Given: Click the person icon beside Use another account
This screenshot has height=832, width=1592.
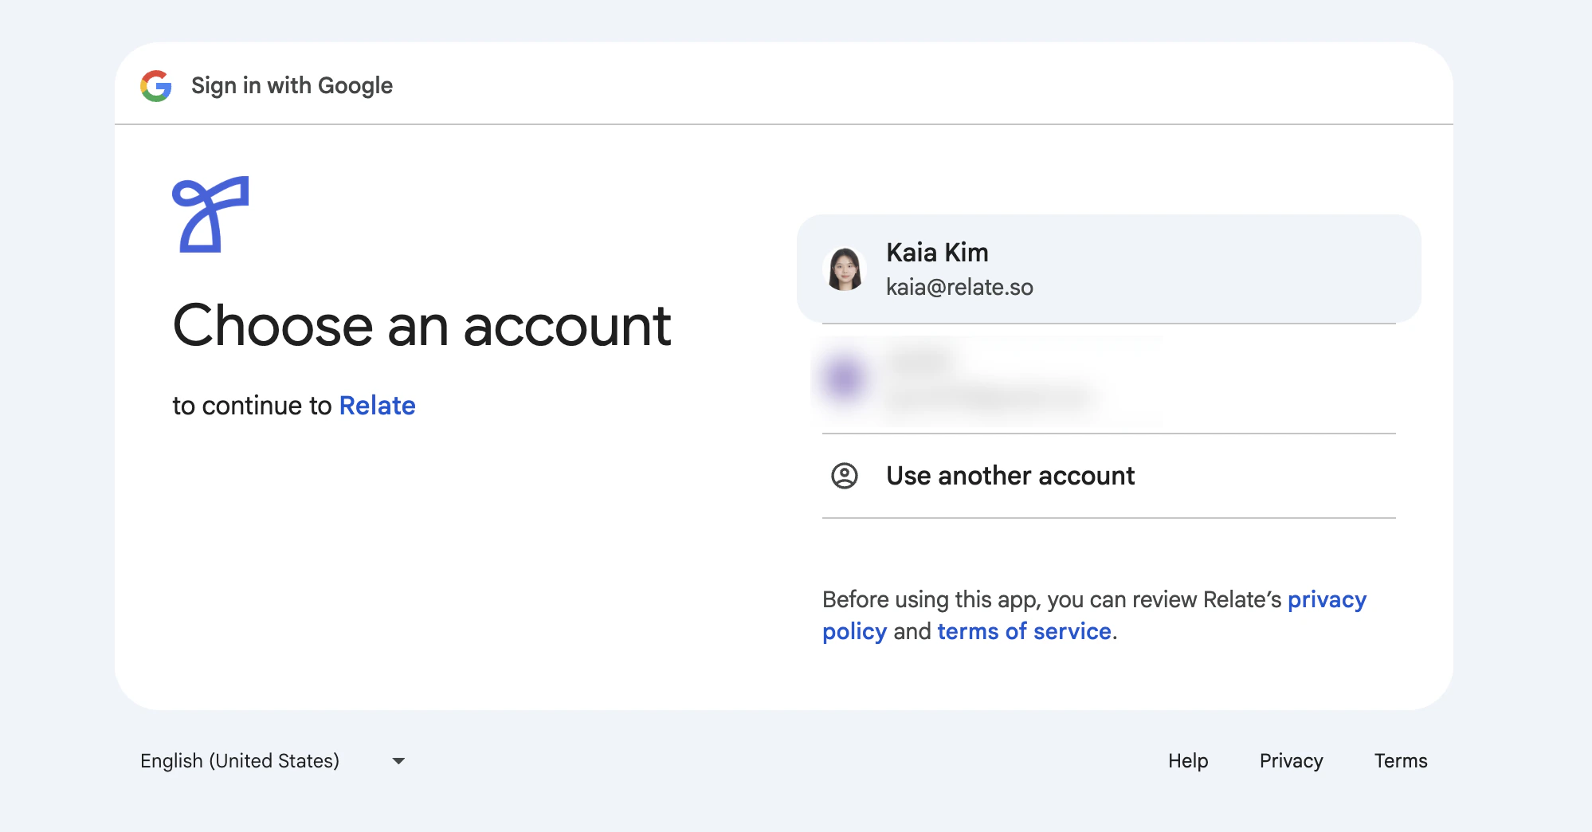Looking at the screenshot, I should point(845,476).
